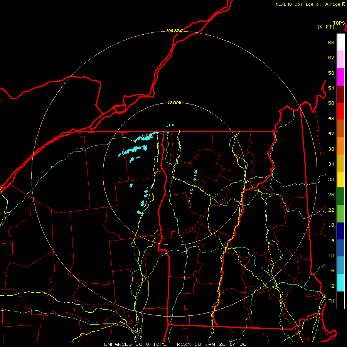Screen dimensions: 347x347
Task: Click the 50 NMI range ring label
Action: (x=174, y=102)
